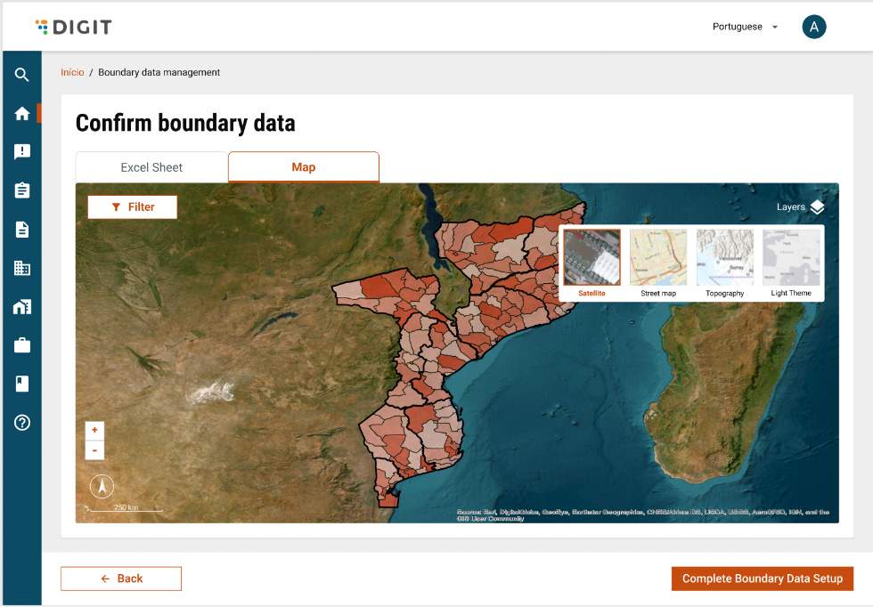Click the search icon in sidebar
The height and width of the screenshot is (607, 873).
click(22, 75)
